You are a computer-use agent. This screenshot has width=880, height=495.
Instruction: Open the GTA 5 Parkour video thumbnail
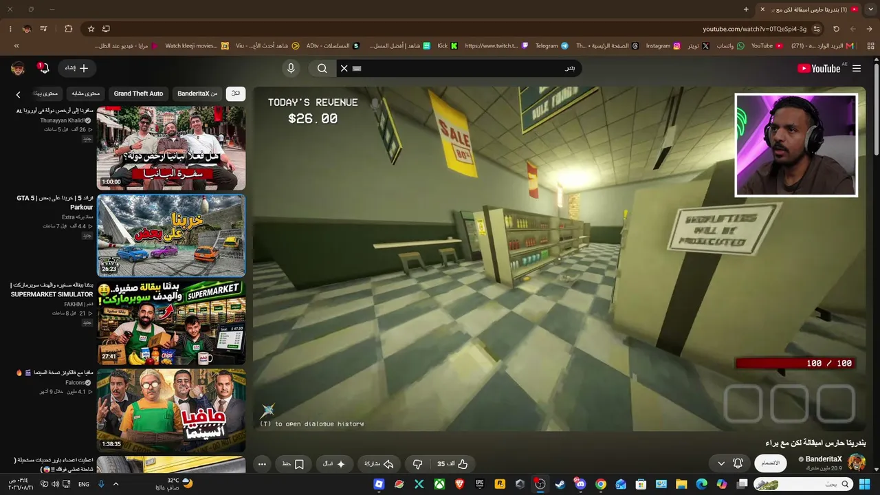pos(171,235)
